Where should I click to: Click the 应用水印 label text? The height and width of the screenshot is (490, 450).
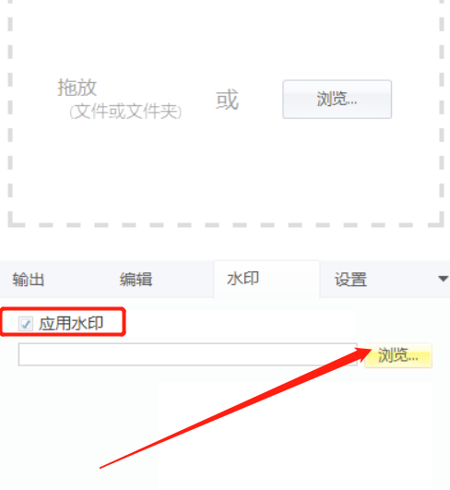pyautogui.click(x=71, y=323)
